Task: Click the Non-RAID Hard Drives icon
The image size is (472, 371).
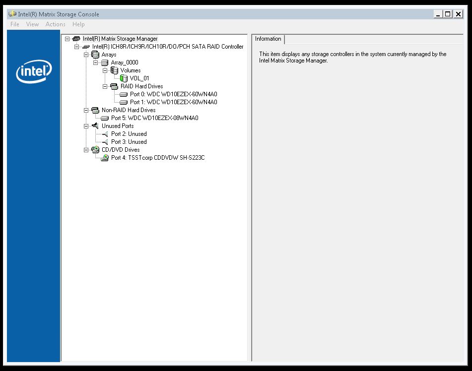Action: [x=95, y=110]
